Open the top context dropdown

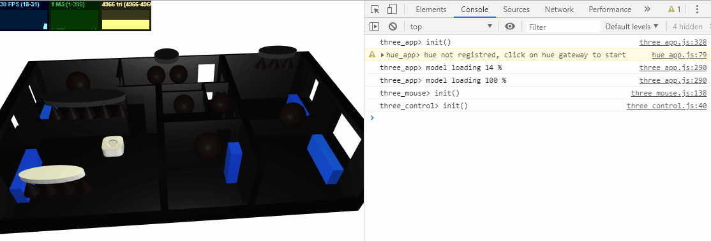pyautogui.click(x=451, y=27)
